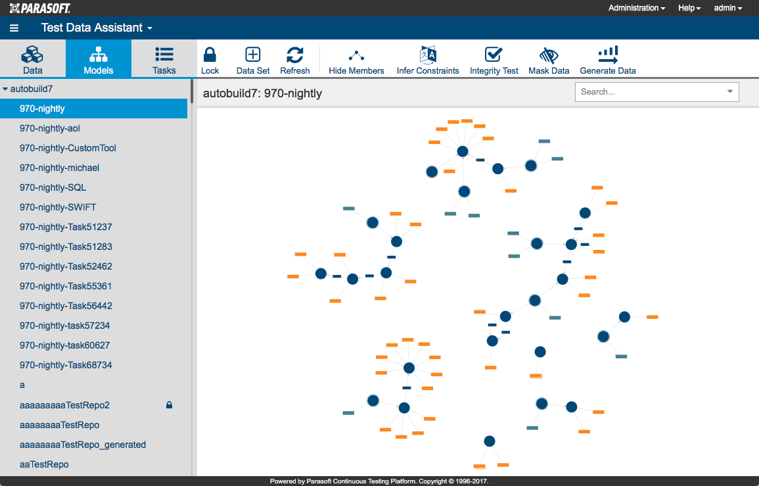Select the 970-nightly-CustomTool model
759x486 pixels.
point(93,148)
